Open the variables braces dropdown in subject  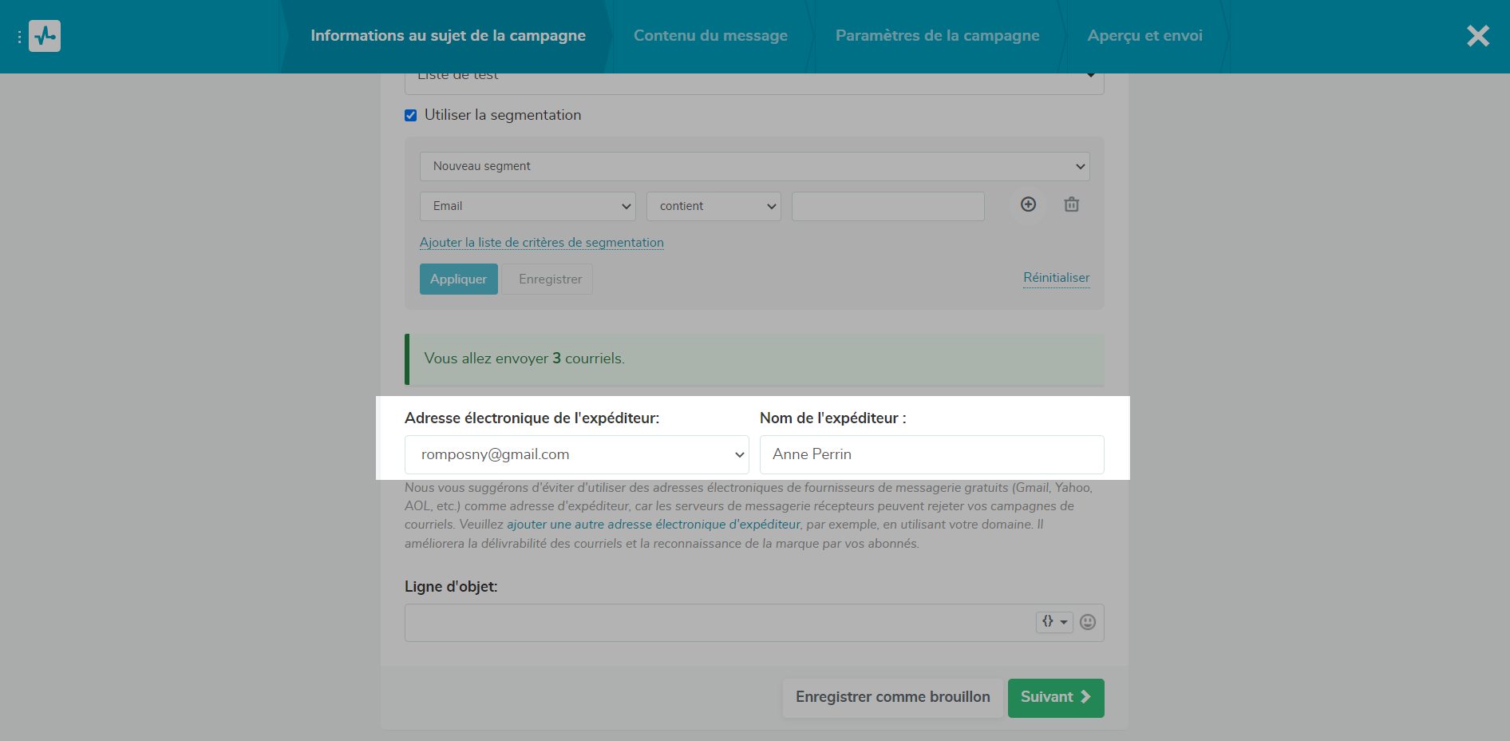click(1054, 622)
